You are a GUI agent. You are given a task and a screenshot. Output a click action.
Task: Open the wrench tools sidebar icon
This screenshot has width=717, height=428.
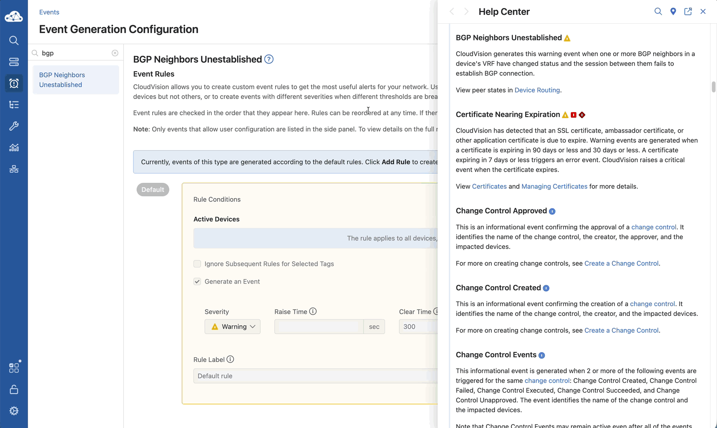(14, 126)
